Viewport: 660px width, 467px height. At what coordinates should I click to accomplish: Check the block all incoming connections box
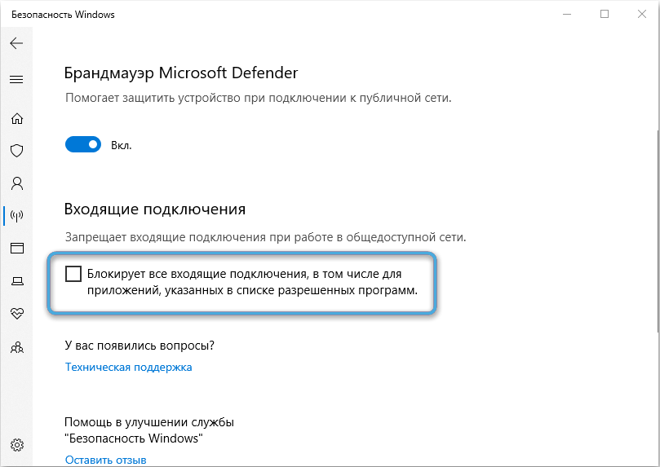point(73,274)
